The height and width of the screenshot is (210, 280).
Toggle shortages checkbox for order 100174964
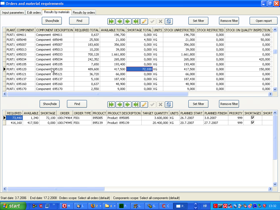[x=253, y=118]
